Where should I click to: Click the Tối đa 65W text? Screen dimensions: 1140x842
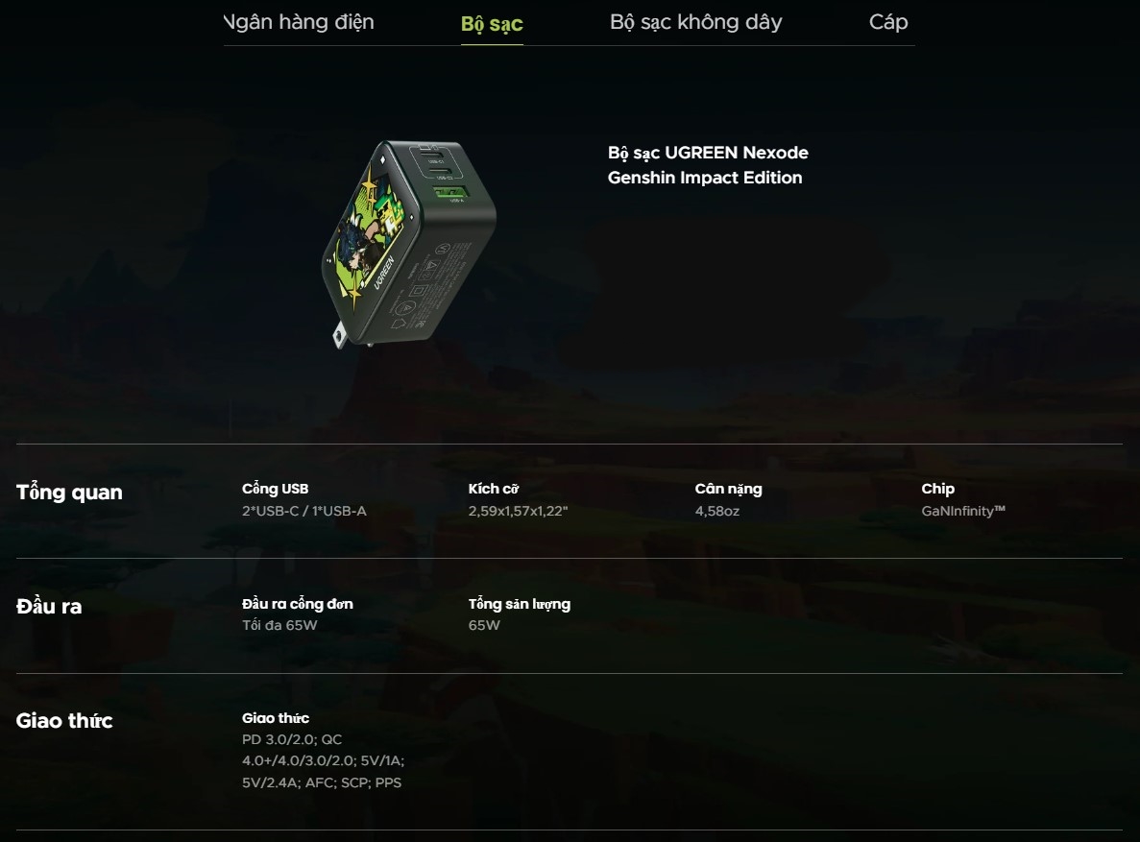point(279,625)
